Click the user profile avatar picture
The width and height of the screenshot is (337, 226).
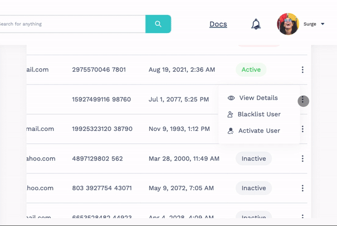pos(288,24)
